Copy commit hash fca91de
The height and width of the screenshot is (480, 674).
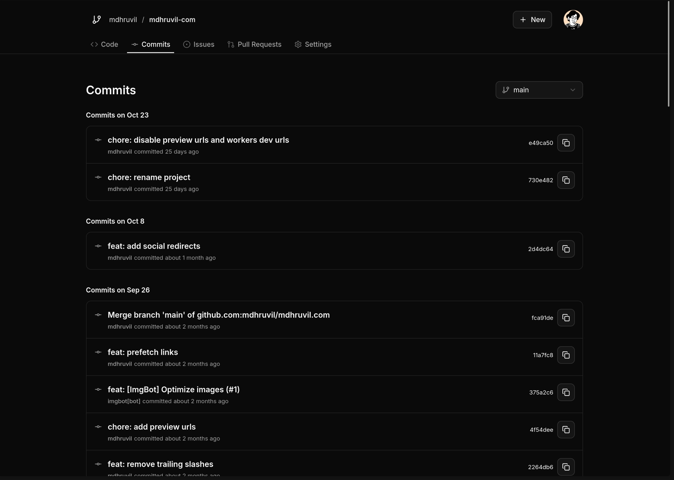(x=566, y=318)
